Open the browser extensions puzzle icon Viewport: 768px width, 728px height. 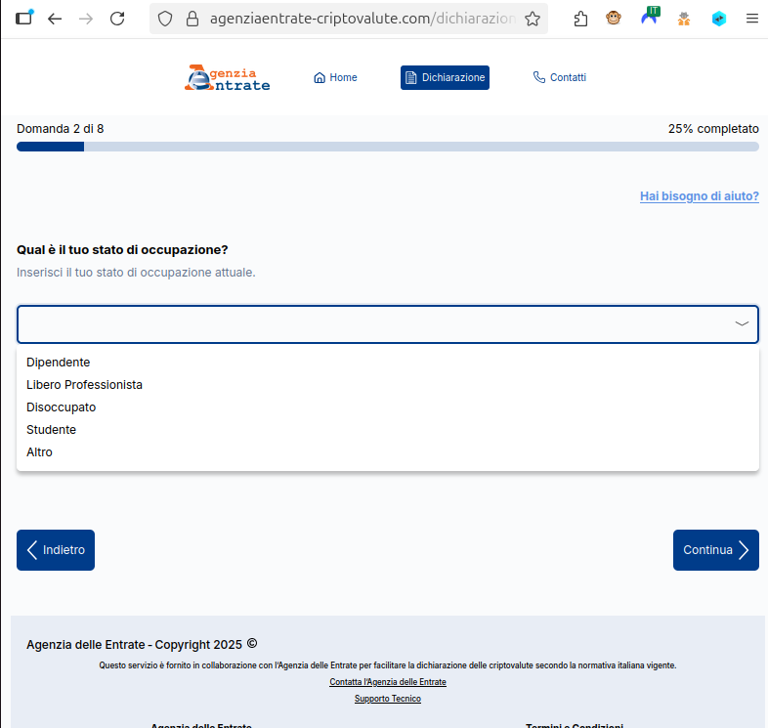click(581, 19)
